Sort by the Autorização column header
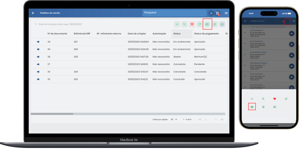Image resolution: width=301 pixels, height=150 pixels. coord(159,33)
